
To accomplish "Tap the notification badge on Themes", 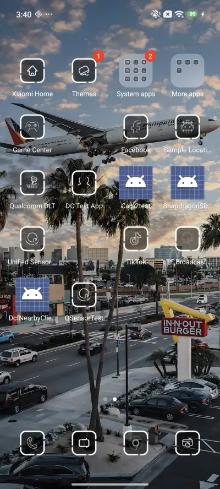I will 98,57.
